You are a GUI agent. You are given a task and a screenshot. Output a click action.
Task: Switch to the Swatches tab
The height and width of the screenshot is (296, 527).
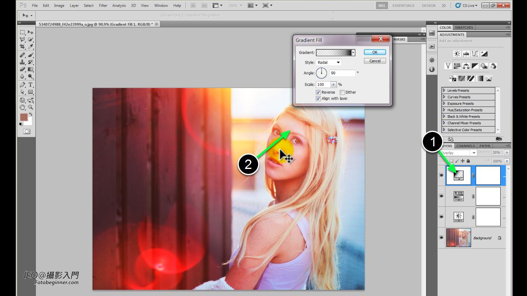464,28
